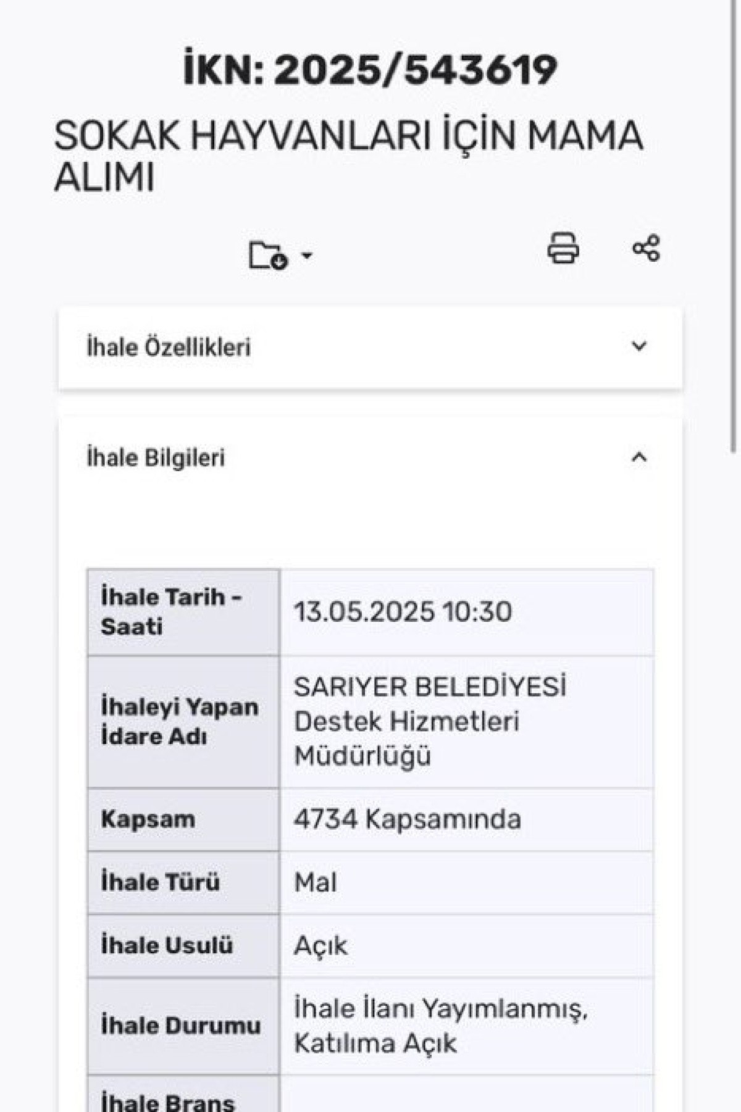Click the SARIYER BELEDİYESİ administration name

click(430, 687)
